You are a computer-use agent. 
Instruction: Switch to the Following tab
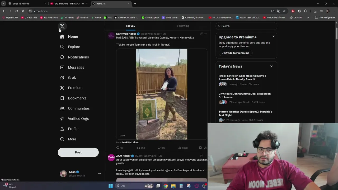pos(183,26)
